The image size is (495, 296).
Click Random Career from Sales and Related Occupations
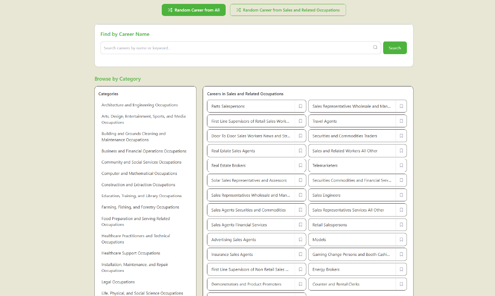[288, 10]
